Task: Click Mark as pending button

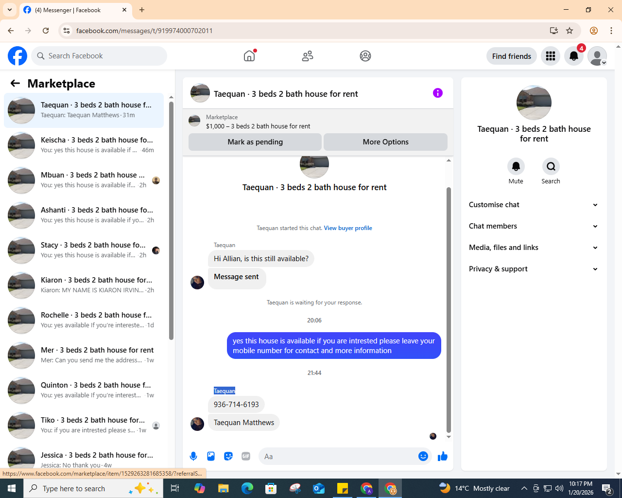Action: coord(255,142)
